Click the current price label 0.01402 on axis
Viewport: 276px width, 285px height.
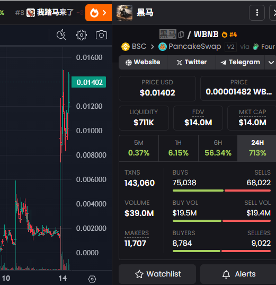(x=89, y=82)
